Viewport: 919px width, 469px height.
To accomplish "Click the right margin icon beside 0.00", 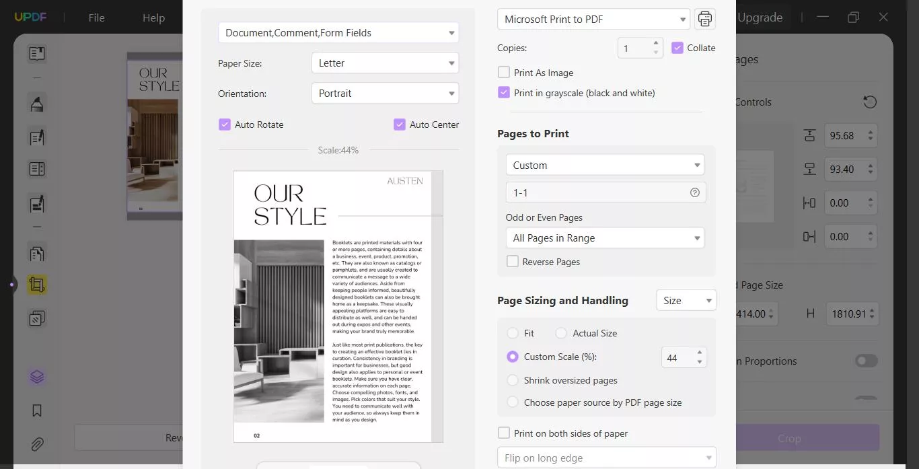I will 809,237.
